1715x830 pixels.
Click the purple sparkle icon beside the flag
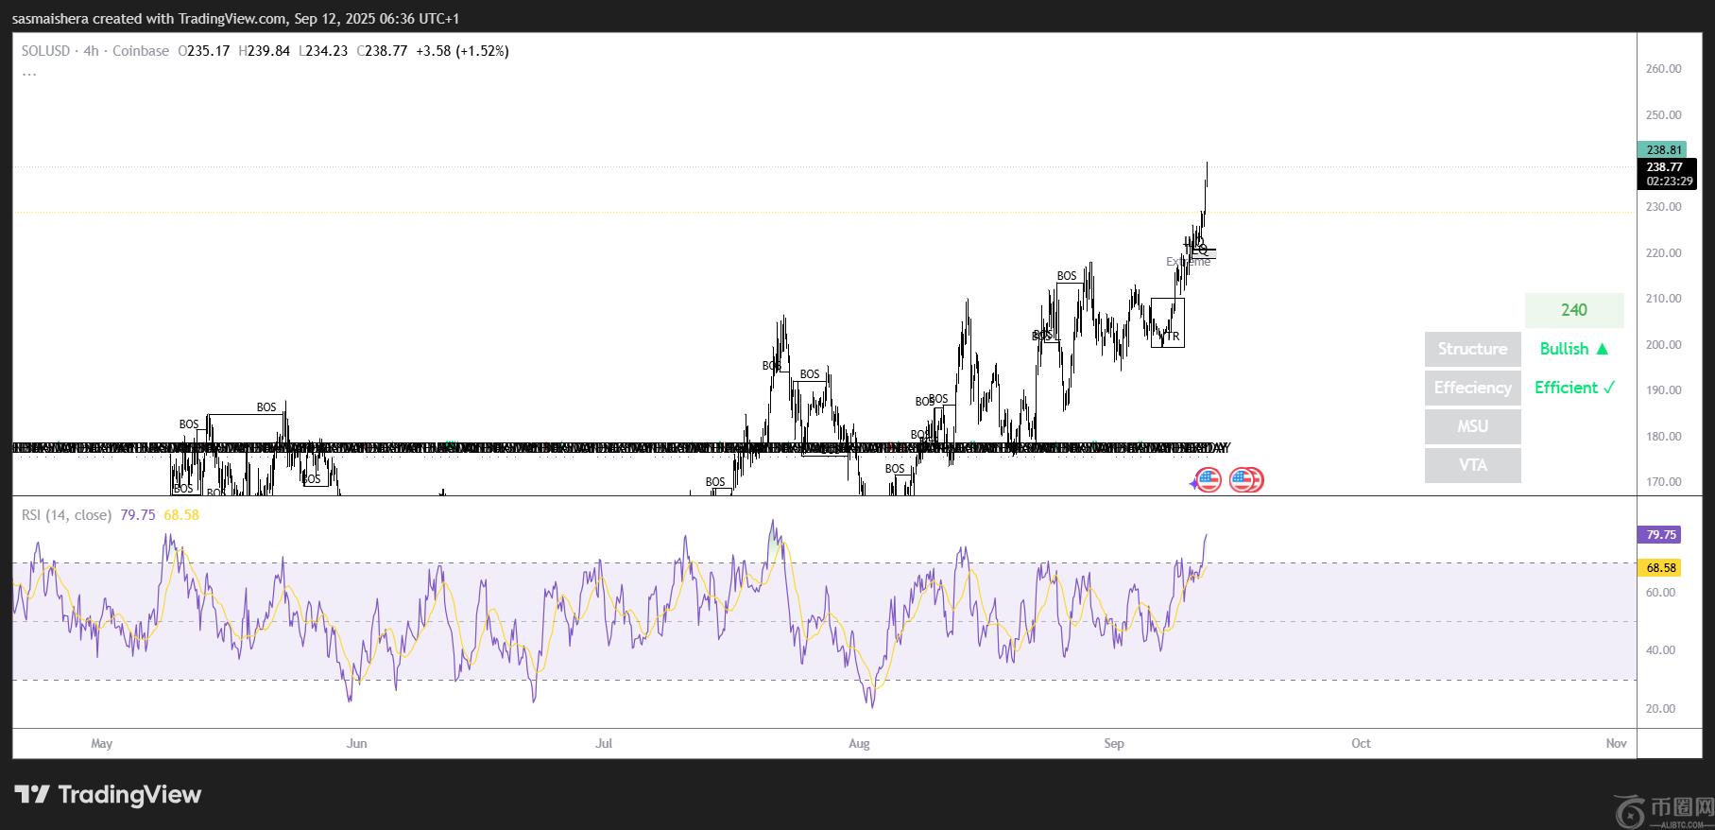[x=1194, y=483]
